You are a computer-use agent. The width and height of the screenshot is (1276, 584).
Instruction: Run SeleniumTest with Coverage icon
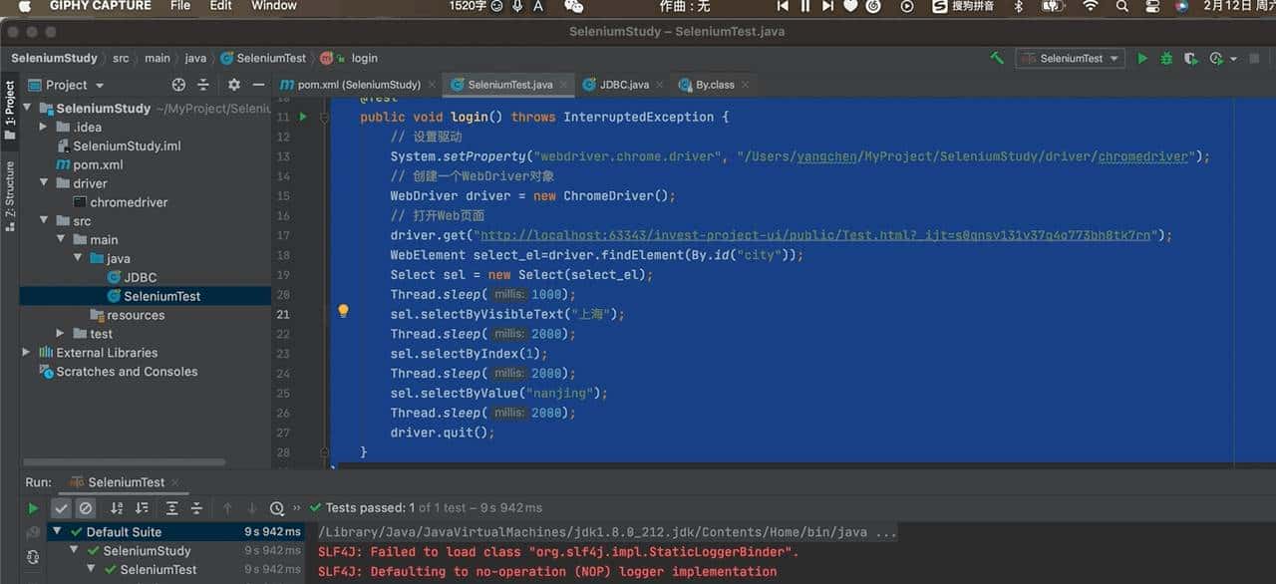click(x=1189, y=58)
